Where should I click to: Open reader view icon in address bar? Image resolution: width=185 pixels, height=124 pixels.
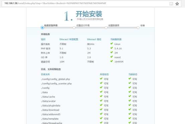(x=171, y=4)
